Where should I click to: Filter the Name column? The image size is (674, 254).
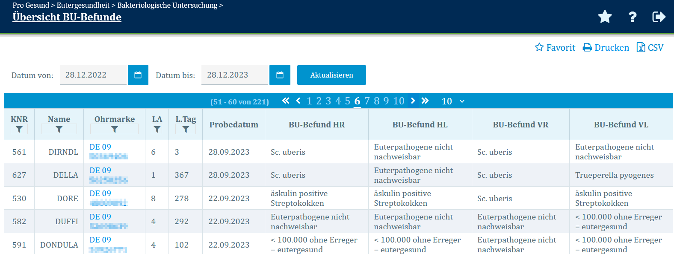[59, 129]
